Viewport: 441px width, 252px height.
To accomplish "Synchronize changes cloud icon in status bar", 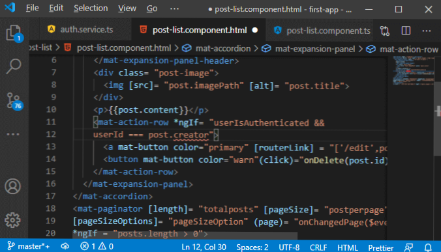I will (x=65, y=246).
